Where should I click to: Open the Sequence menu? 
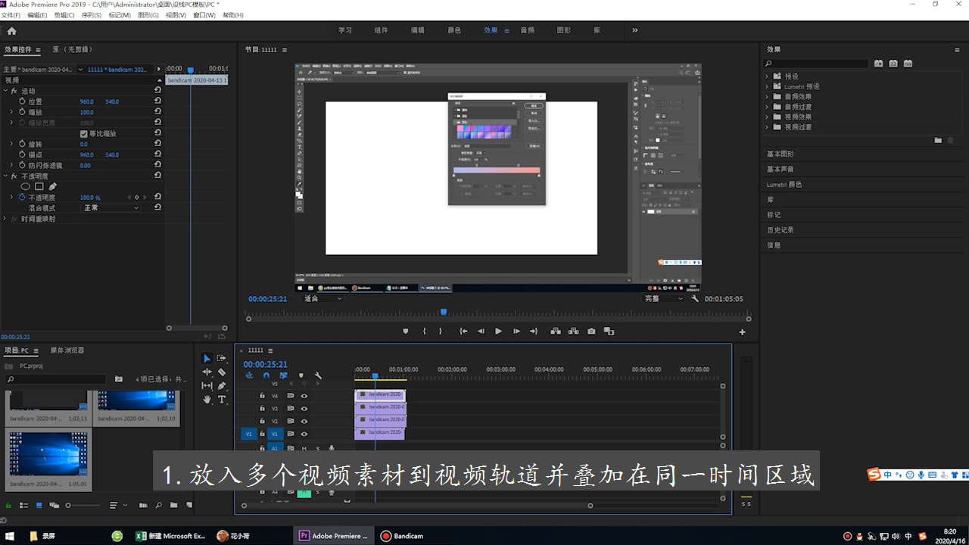click(92, 15)
